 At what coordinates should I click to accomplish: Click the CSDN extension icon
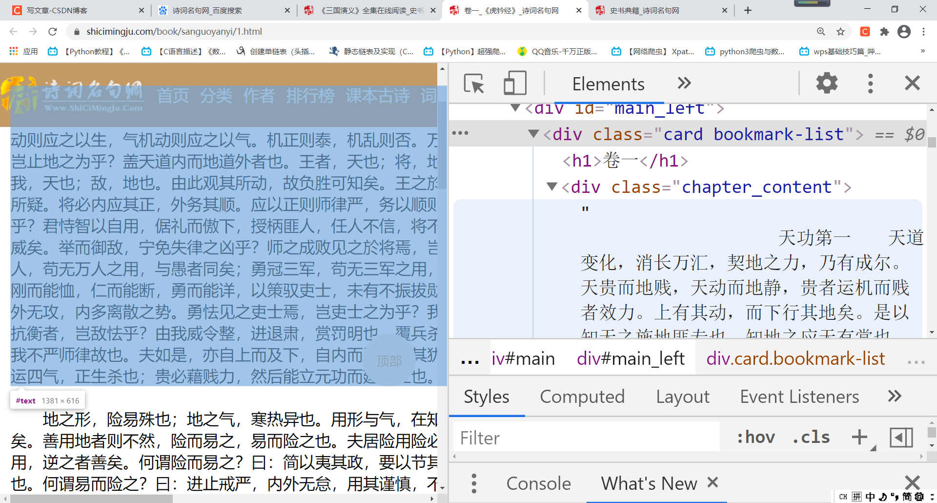[x=865, y=31]
